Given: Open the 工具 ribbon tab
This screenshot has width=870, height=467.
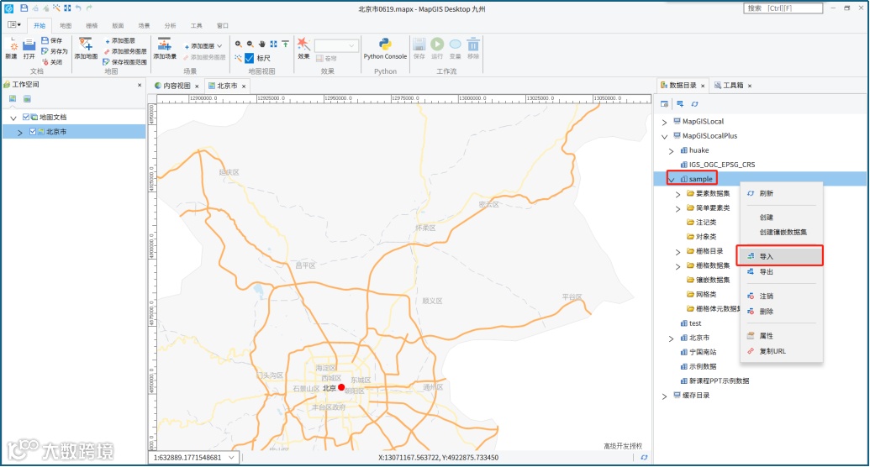Looking at the screenshot, I should click(197, 25).
